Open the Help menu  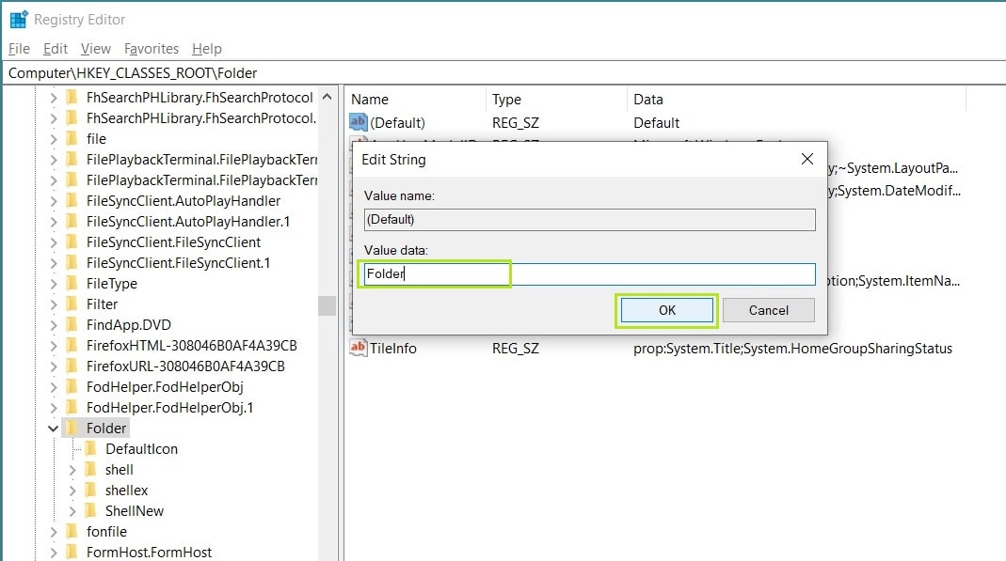(207, 49)
